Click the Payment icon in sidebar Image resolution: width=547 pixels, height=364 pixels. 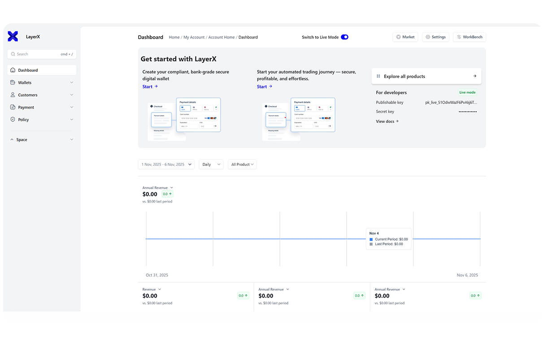pos(13,108)
